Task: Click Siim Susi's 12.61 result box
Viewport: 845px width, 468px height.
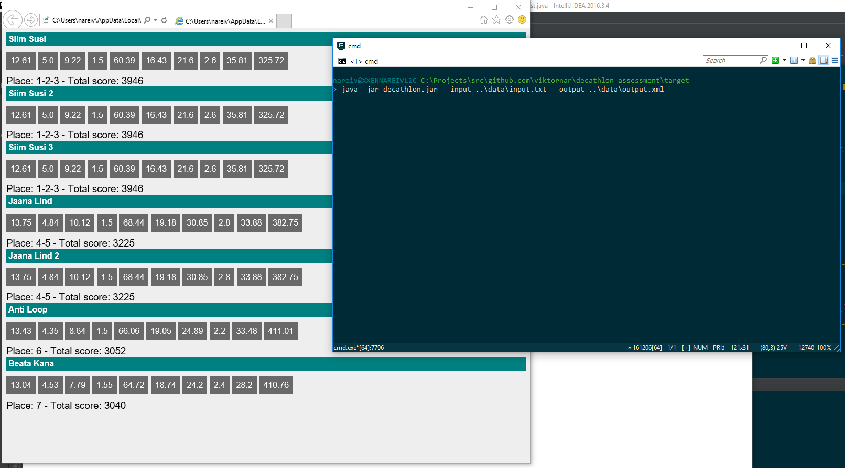Action: click(21, 61)
